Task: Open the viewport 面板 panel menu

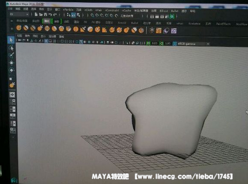Action: click(x=62, y=37)
